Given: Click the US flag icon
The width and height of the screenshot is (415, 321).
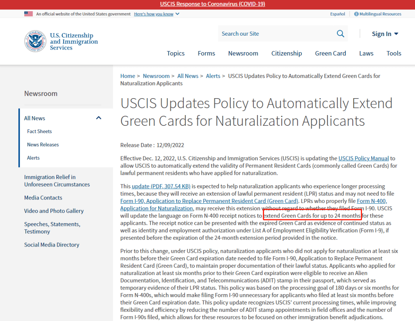Looking at the screenshot, I should coord(28,14).
